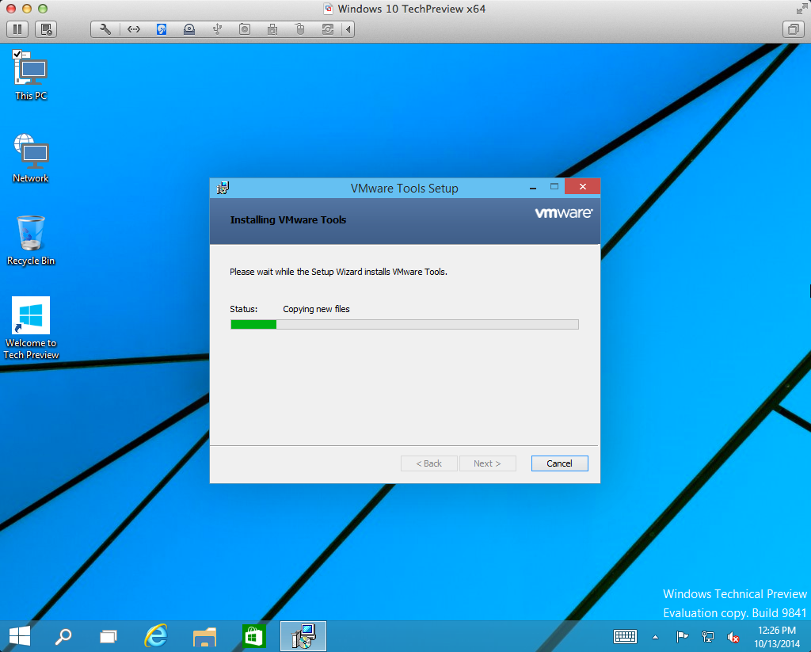Click the green zoom button on Mac

43,8
